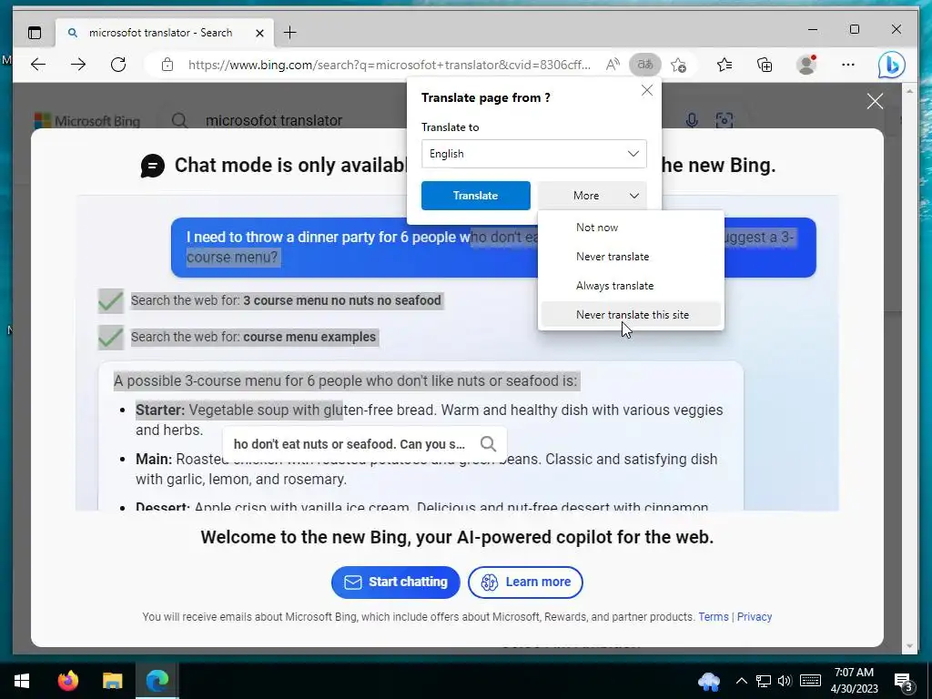
Task: Click the selected text search suggestion popup
Action: [364, 444]
